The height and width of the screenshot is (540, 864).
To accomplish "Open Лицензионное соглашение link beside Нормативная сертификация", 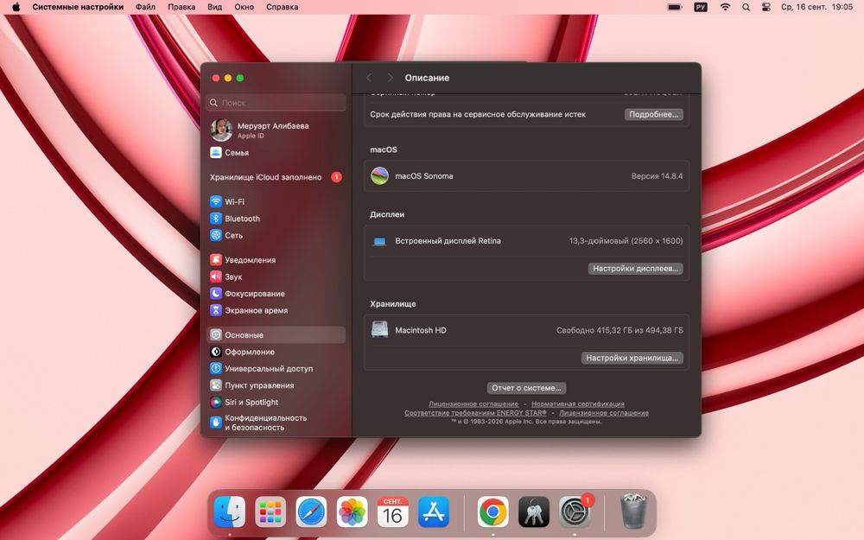I will click(473, 403).
